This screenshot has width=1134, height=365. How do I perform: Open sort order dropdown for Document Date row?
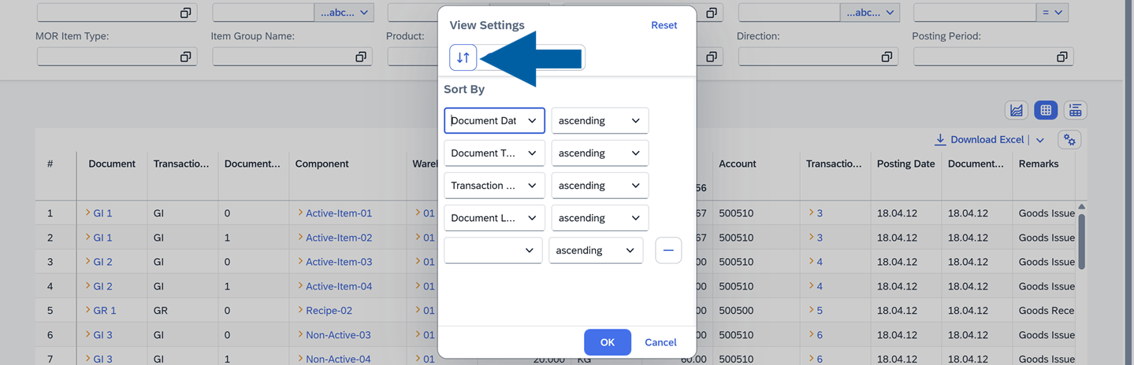[635, 121]
